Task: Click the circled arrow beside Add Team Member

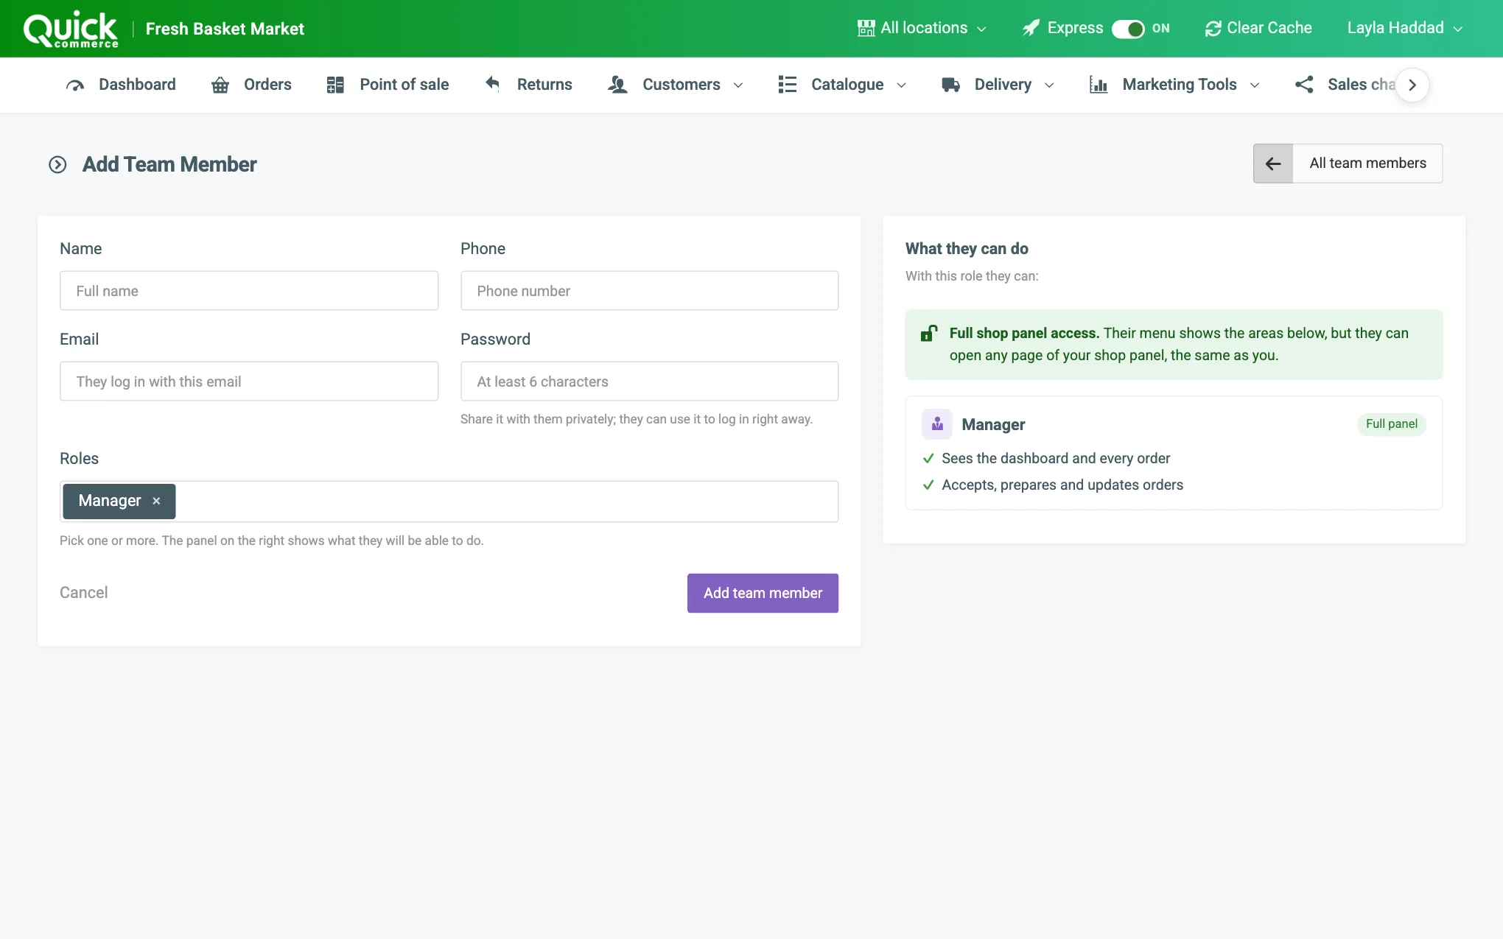Action: coord(57,165)
